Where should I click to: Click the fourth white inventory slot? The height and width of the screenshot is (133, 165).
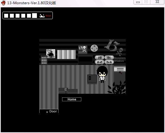point(23,16)
